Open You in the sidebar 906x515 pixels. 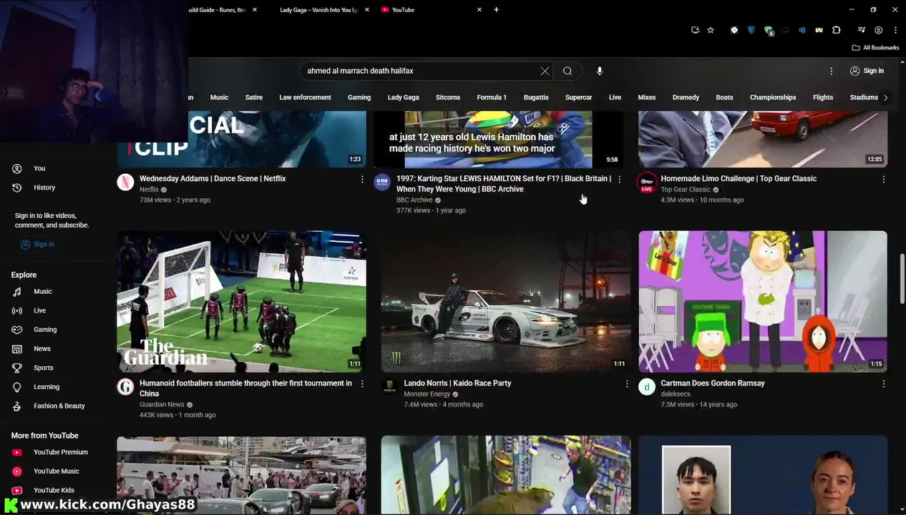pyautogui.click(x=54, y=169)
